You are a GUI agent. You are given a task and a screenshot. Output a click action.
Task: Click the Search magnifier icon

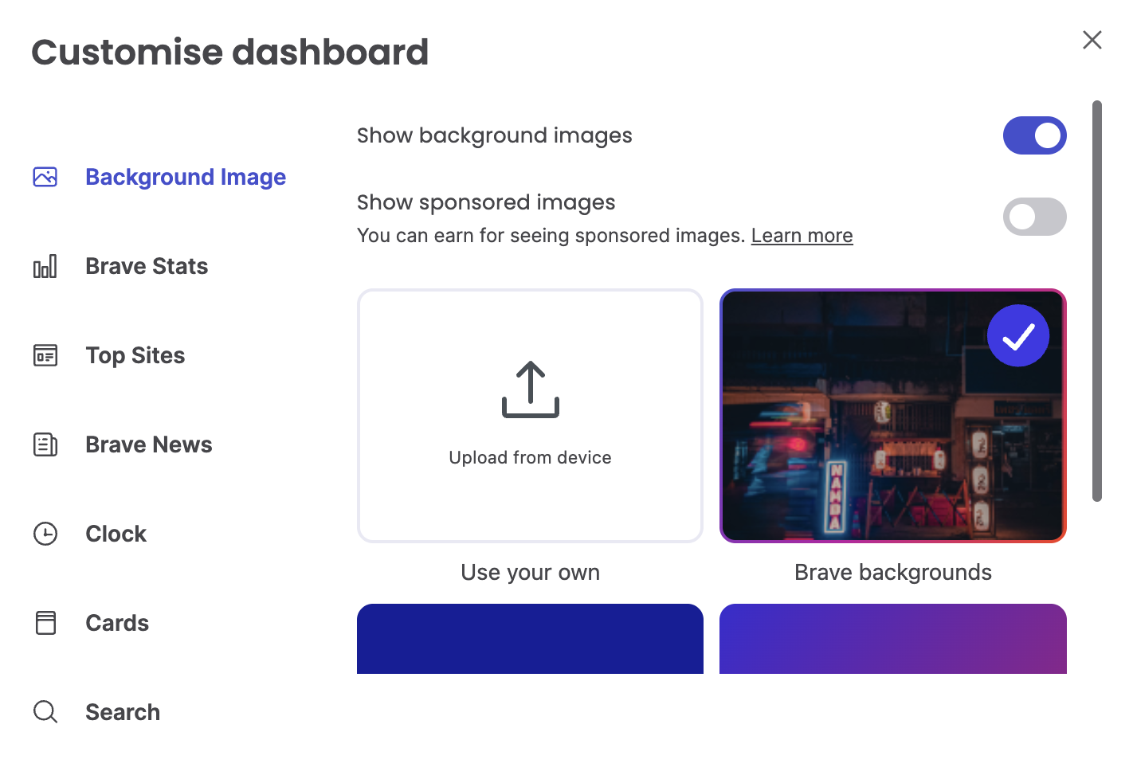45,711
